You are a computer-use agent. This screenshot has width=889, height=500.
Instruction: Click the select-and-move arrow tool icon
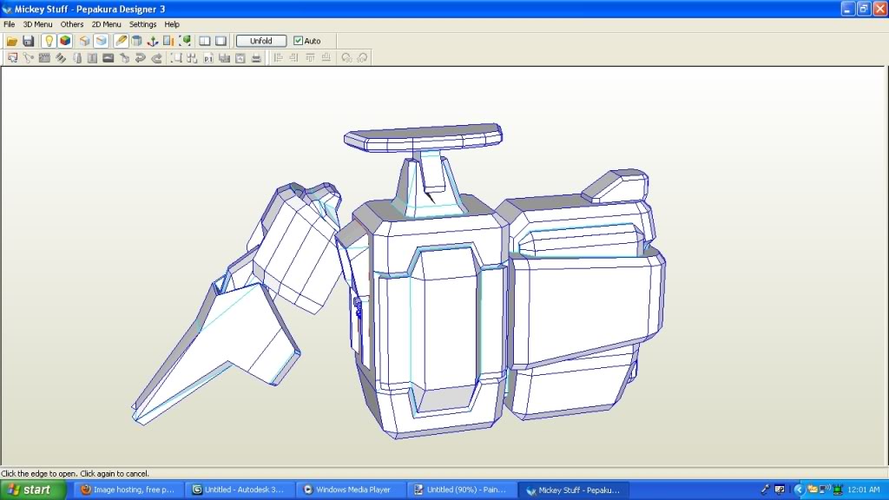(x=12, y=58)
